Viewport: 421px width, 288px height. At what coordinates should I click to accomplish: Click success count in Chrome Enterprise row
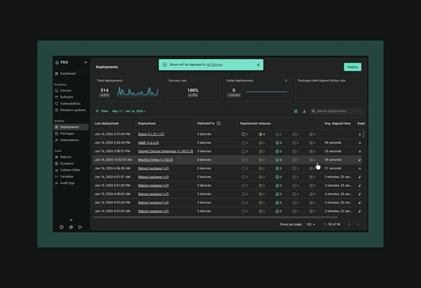click(280, 151)
